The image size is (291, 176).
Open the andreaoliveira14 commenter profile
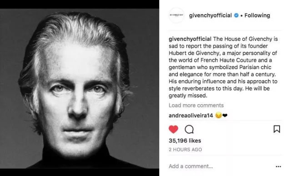coord(191,116)
